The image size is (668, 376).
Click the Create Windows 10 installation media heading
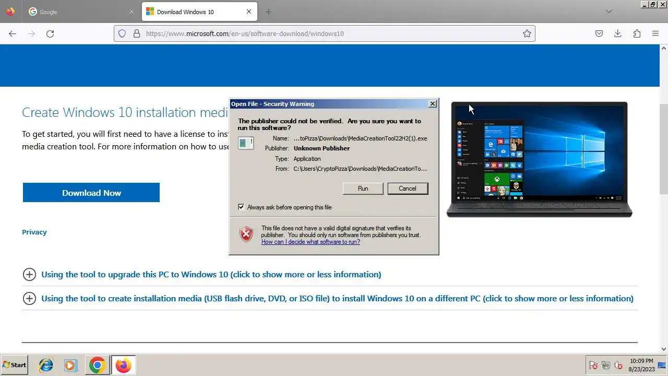point(125,112)
